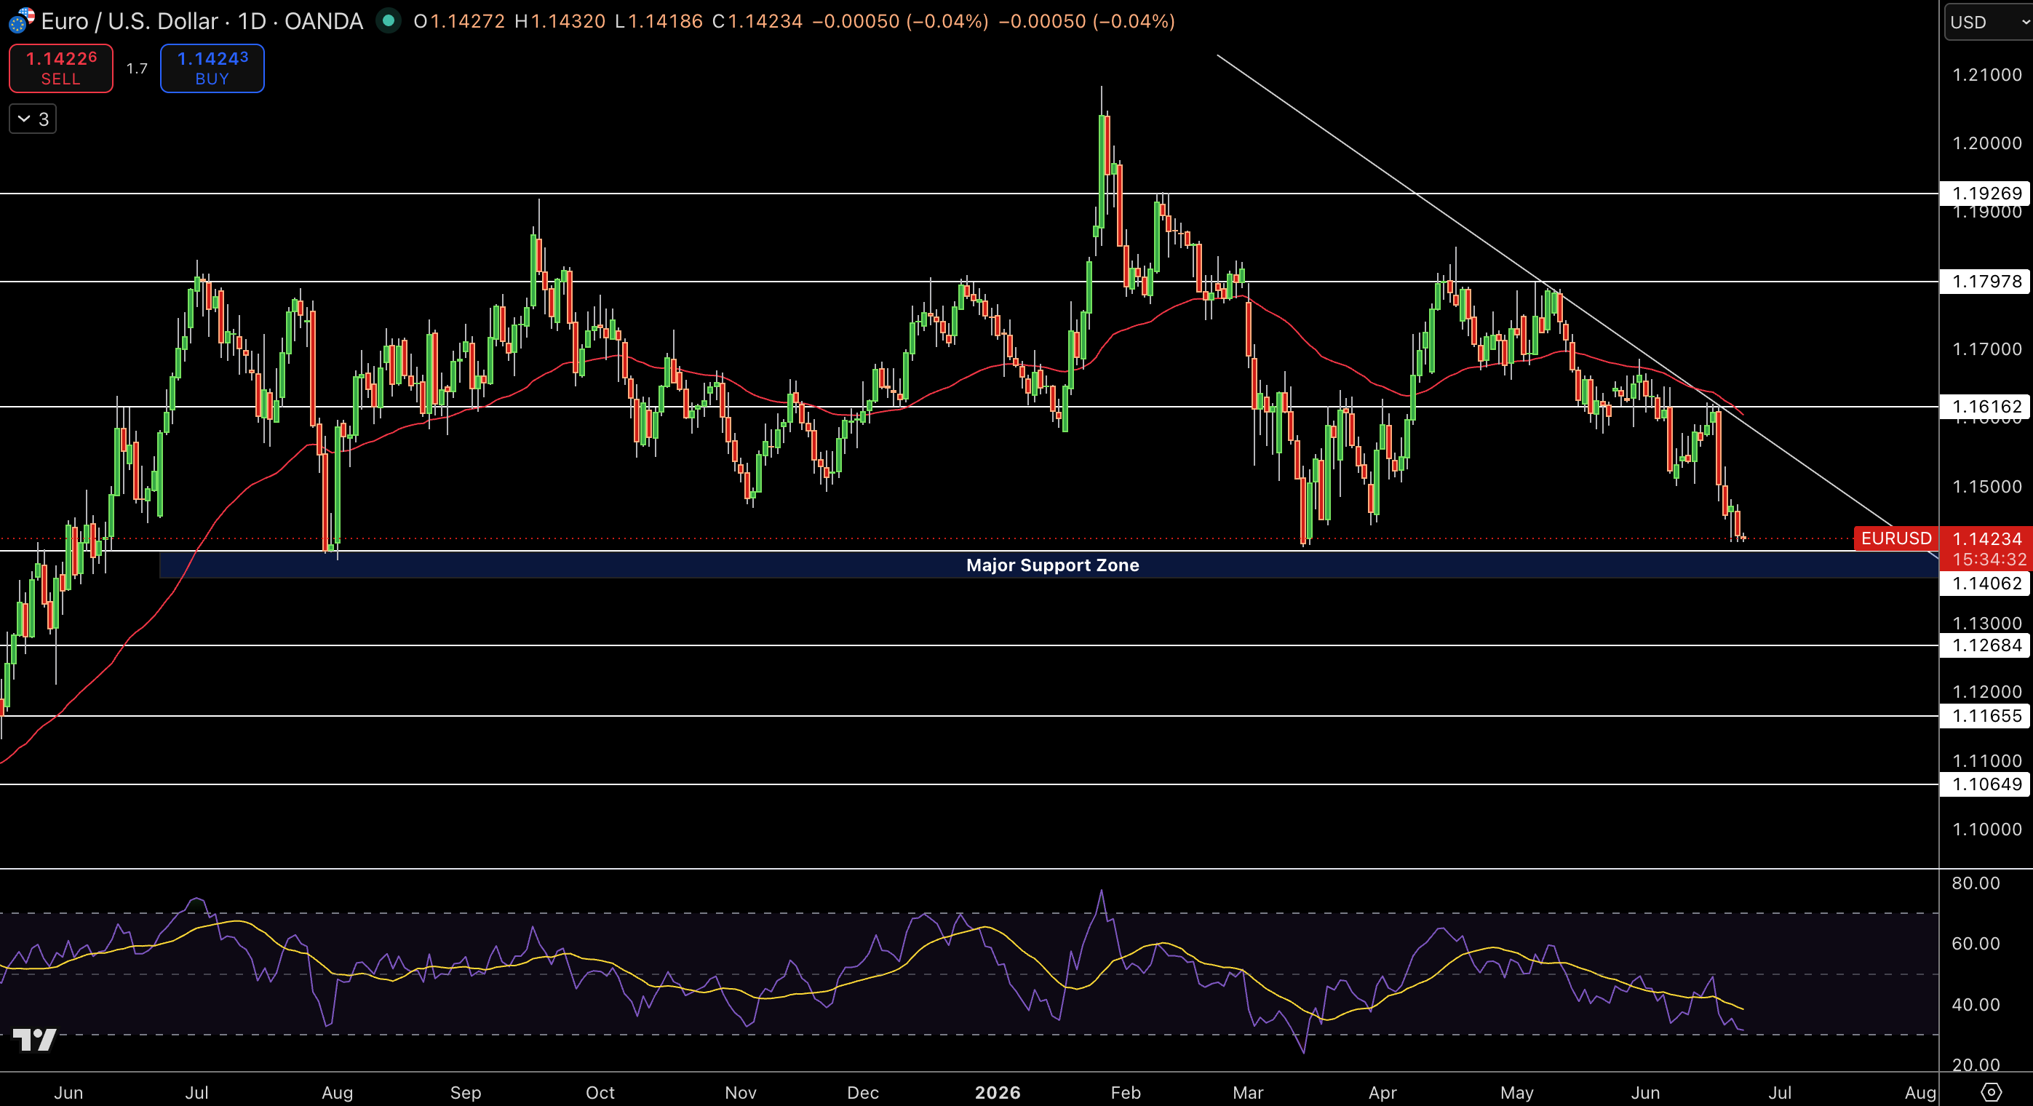Click the TradingView logo
2033x1106 pixels.
point(35,1040)
